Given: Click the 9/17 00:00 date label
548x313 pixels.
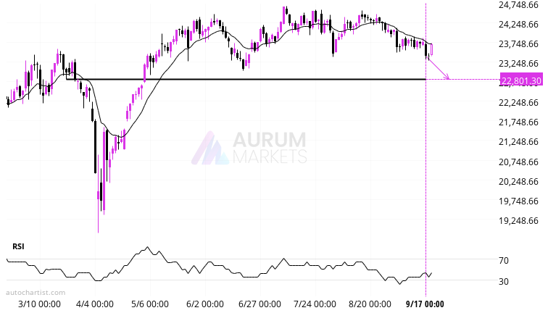Looking at the screenshot, I should click(x=424, y=304).
